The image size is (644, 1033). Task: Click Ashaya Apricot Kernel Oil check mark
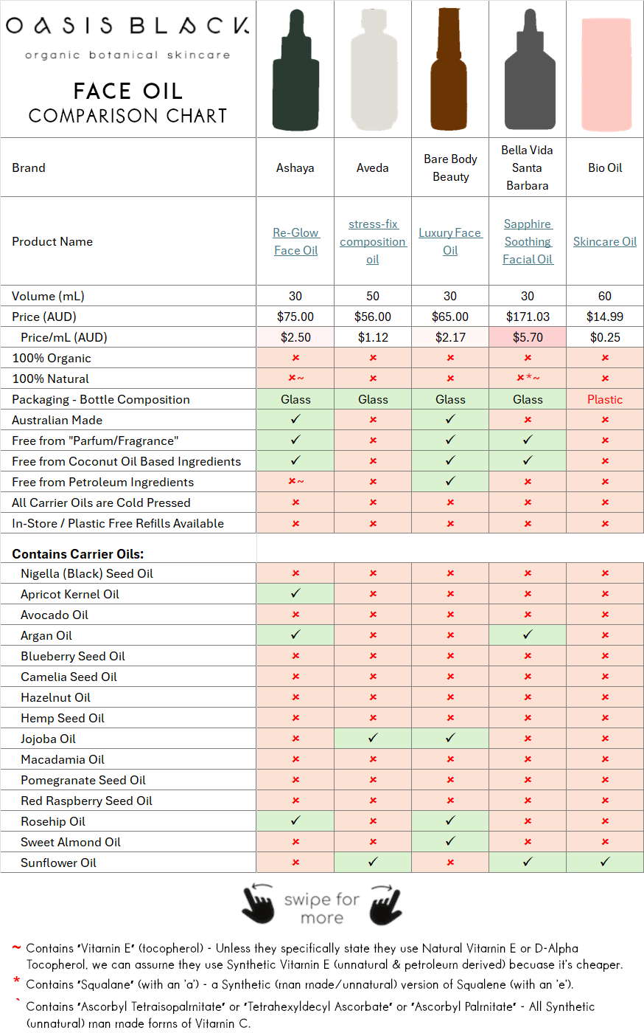[295, 593]
